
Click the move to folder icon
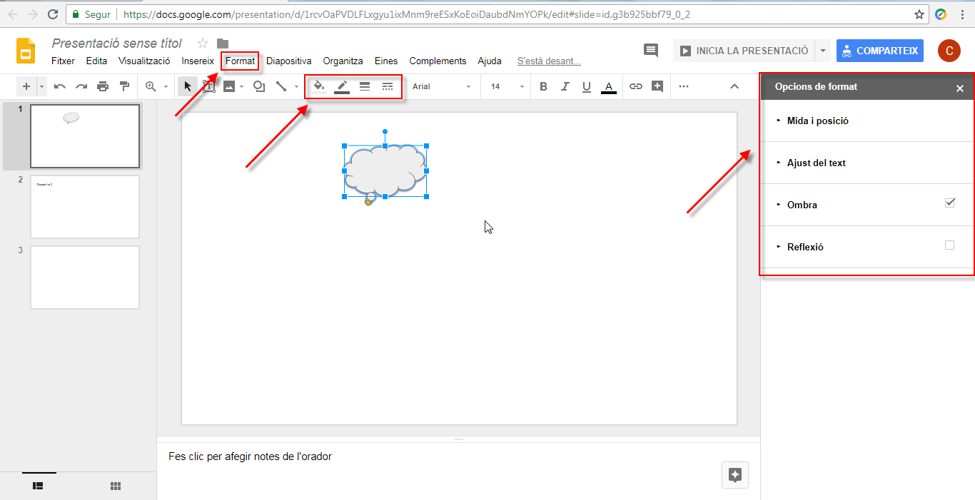coord(223,44)
